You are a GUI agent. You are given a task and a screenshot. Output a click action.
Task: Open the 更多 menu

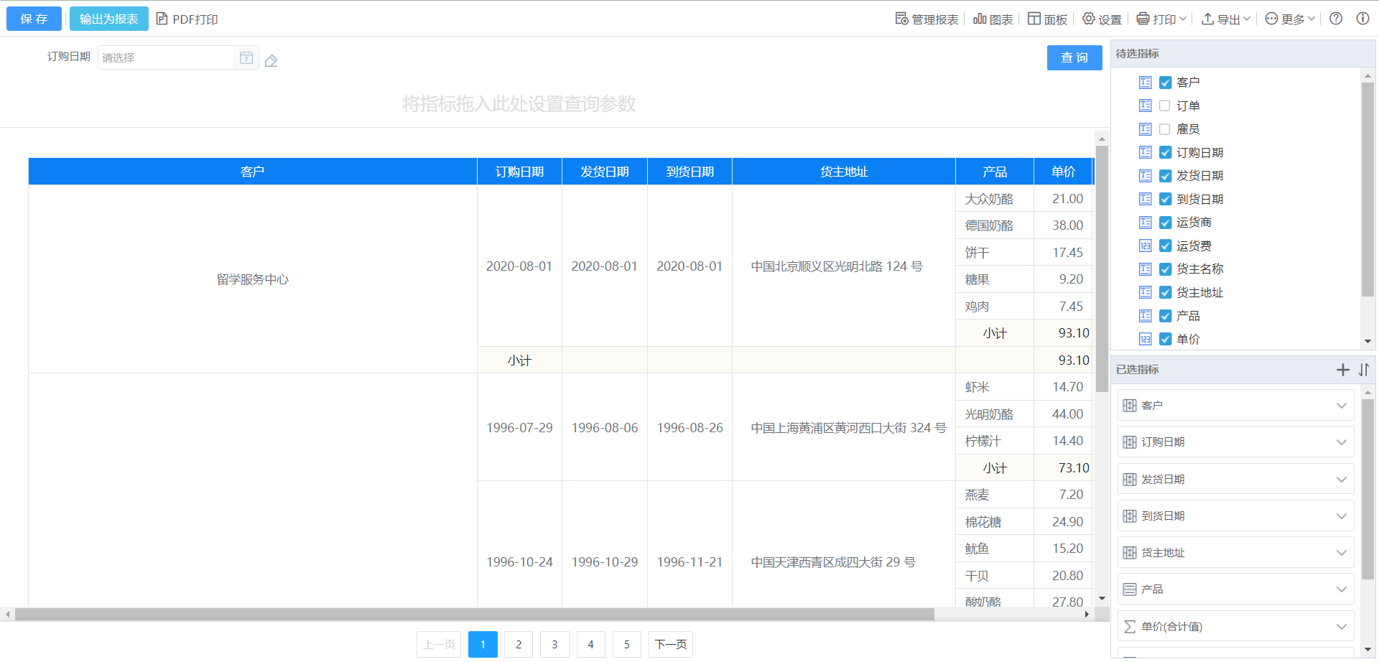1290,19
